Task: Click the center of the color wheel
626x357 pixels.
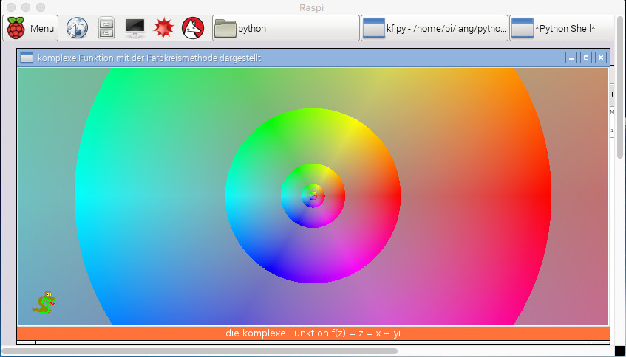Action: [313, 196]
